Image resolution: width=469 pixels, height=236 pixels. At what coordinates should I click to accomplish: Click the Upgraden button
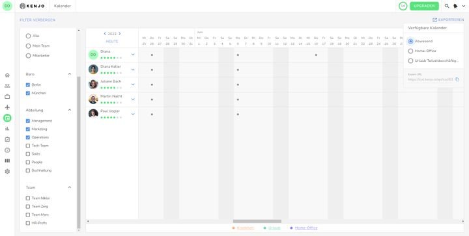coord(424,6)
